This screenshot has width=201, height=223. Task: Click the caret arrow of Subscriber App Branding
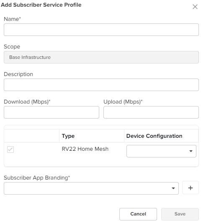[173, 188]
